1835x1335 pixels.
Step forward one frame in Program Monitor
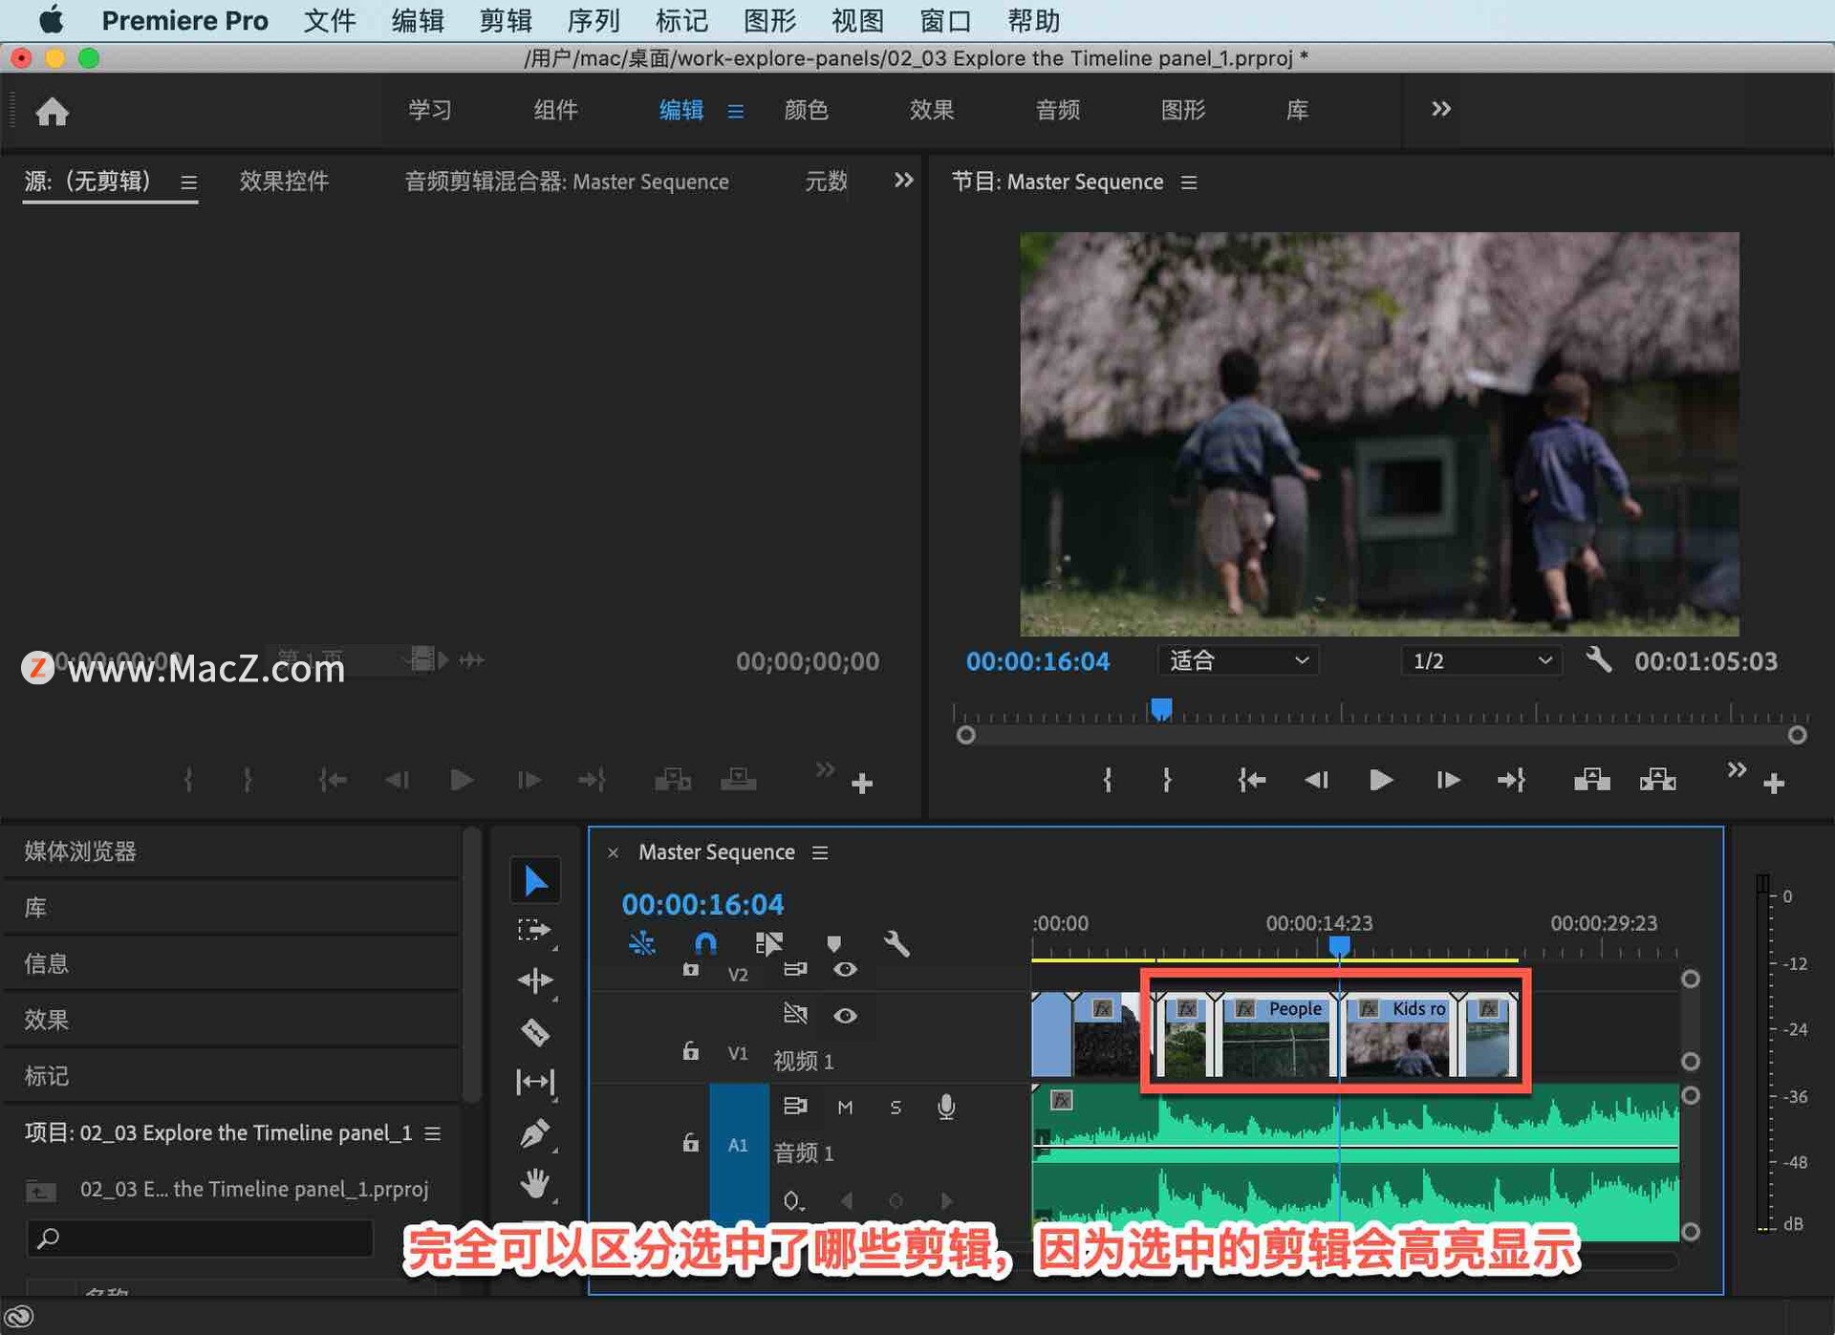point(1448,781)
